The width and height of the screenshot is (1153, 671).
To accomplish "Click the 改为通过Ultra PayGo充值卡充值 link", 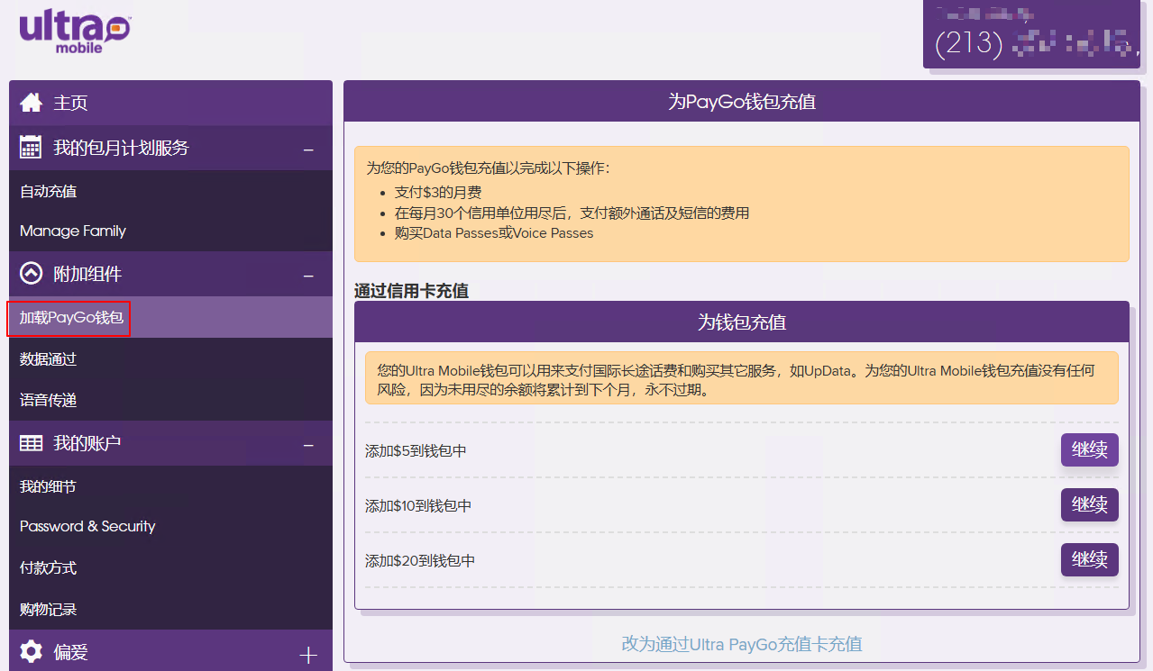I will click(x=741, y=644).
